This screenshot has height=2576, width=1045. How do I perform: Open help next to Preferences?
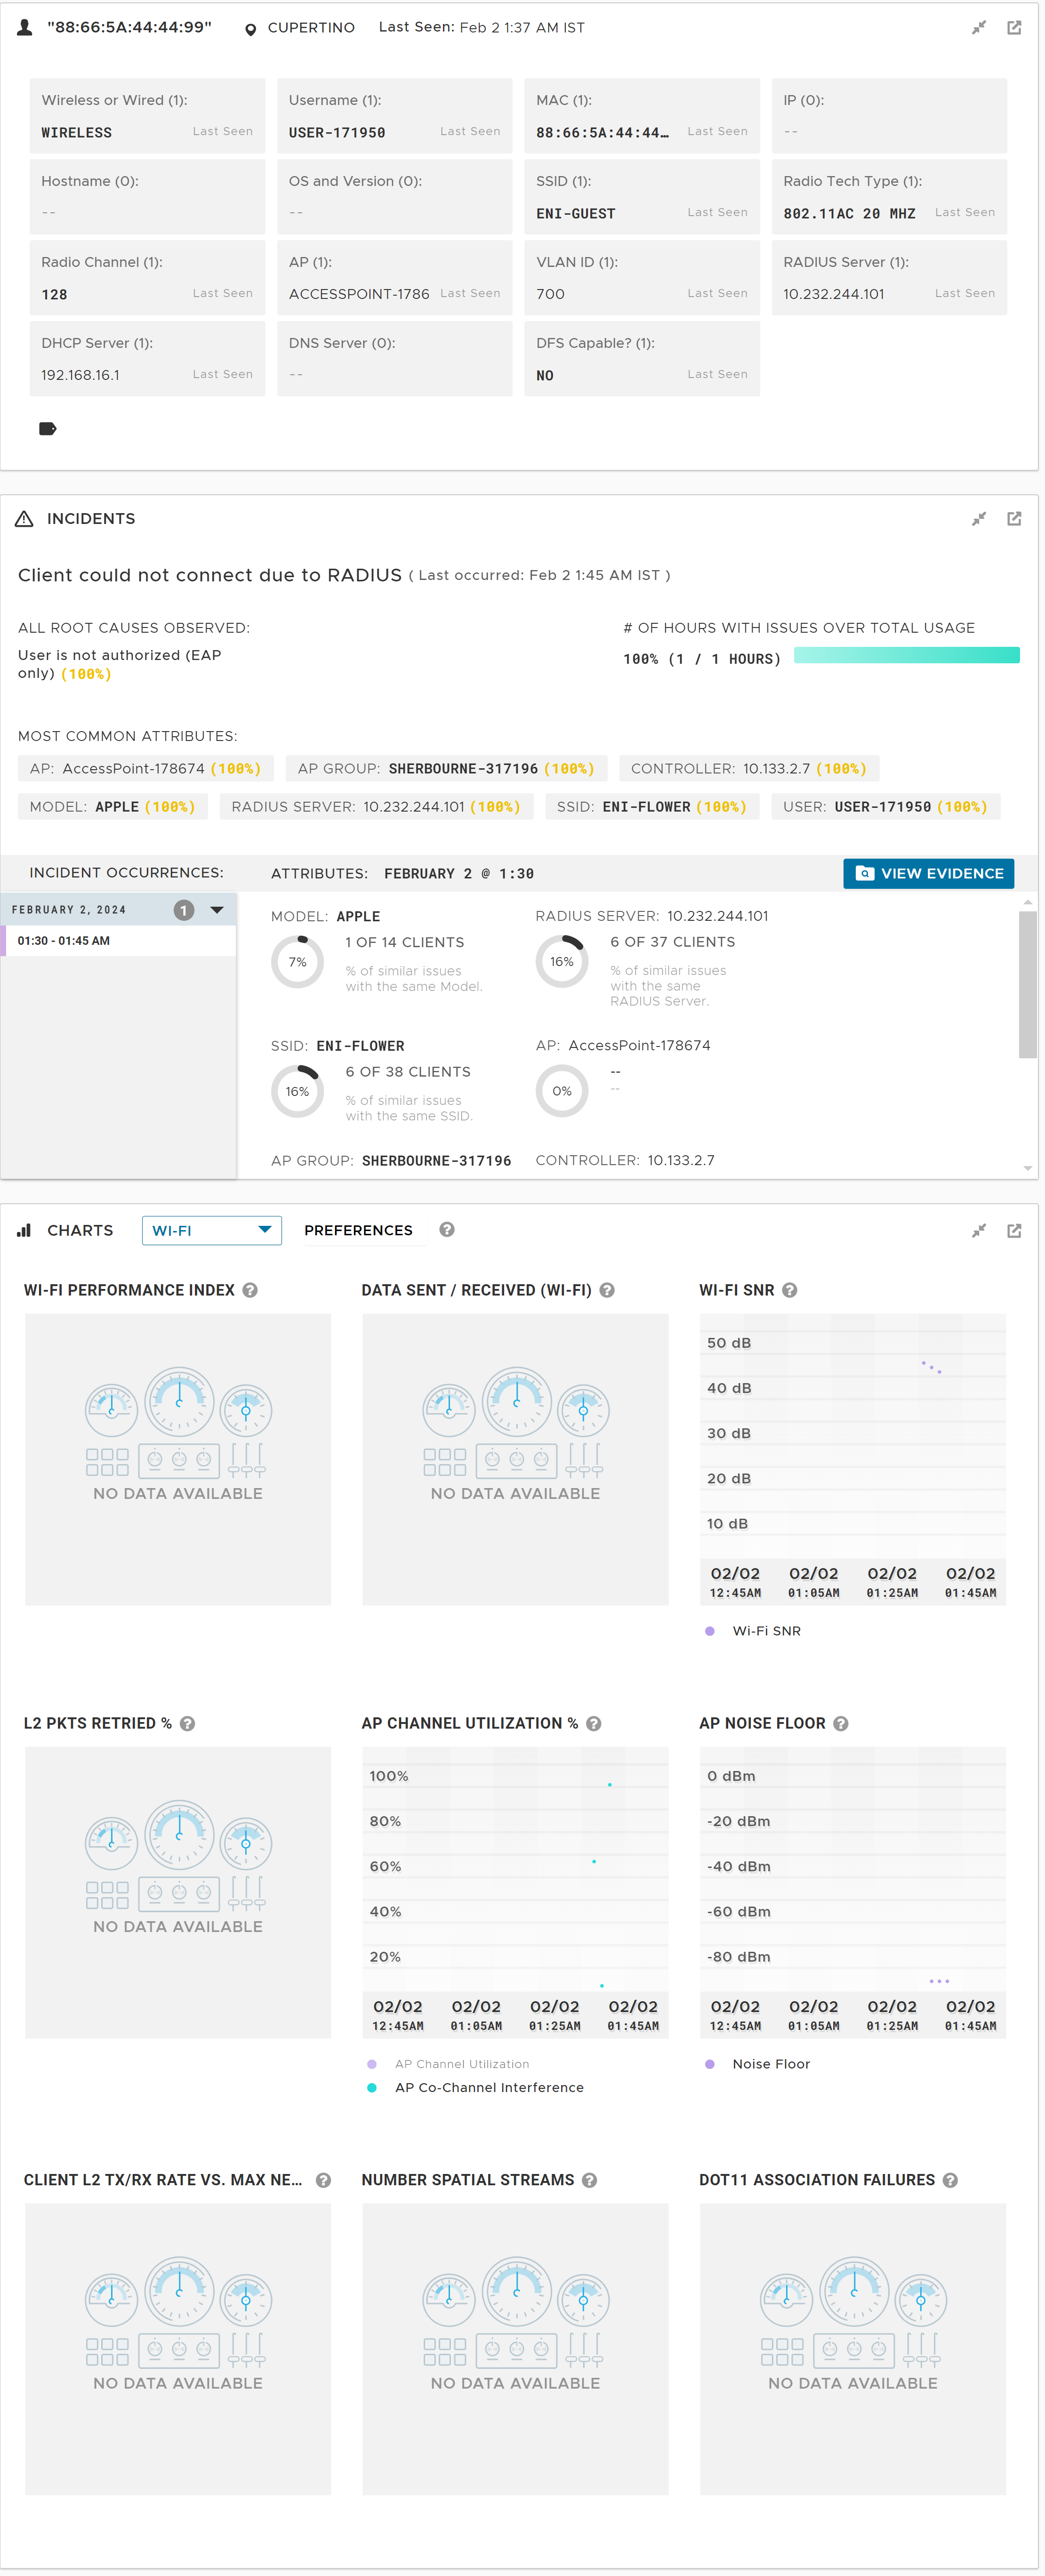(x=447, y=1230)
